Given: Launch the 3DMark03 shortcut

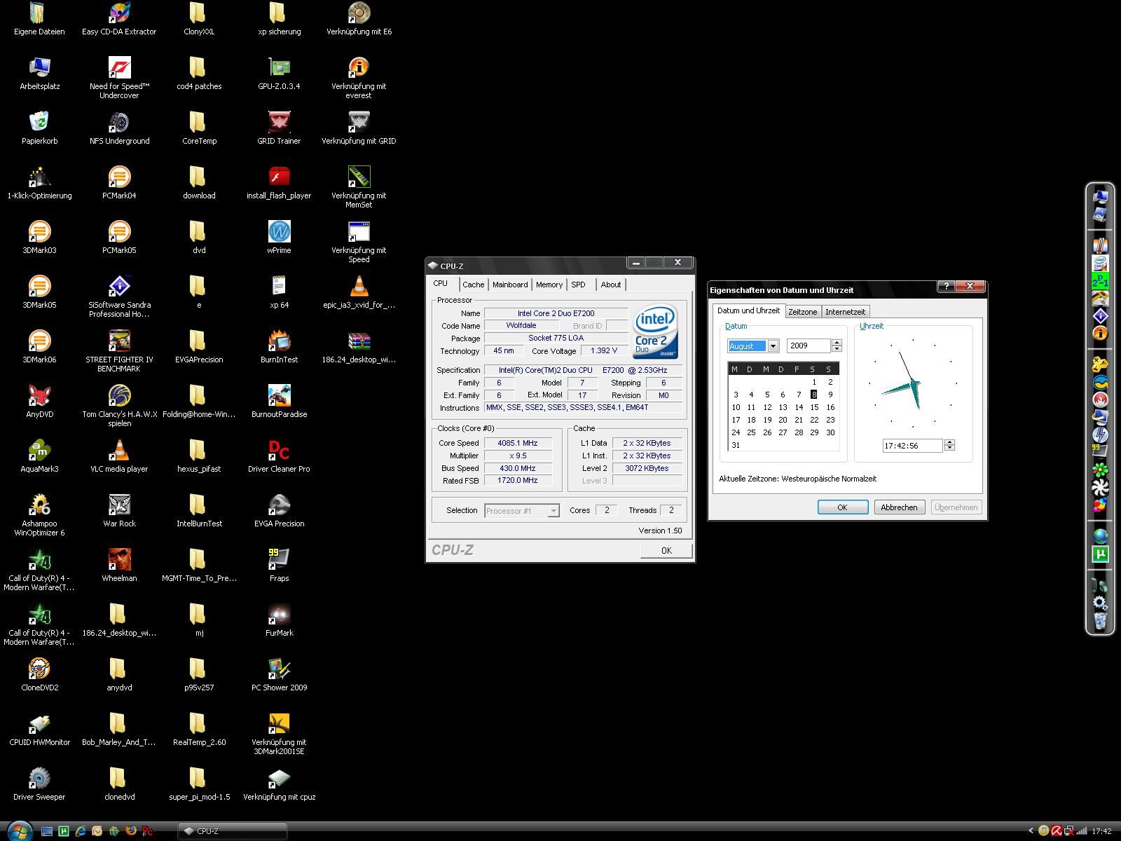Looking at the screenshot, I should coord(39,238).
